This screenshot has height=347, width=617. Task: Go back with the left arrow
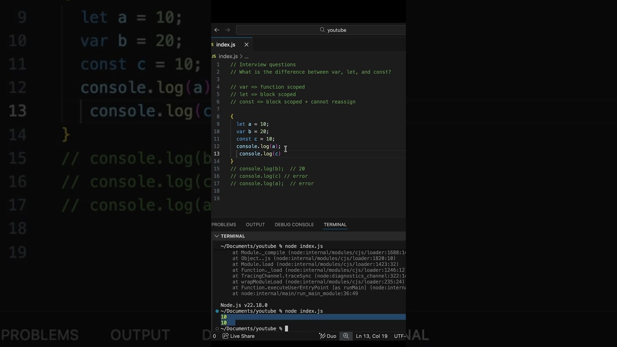[216, 30]
